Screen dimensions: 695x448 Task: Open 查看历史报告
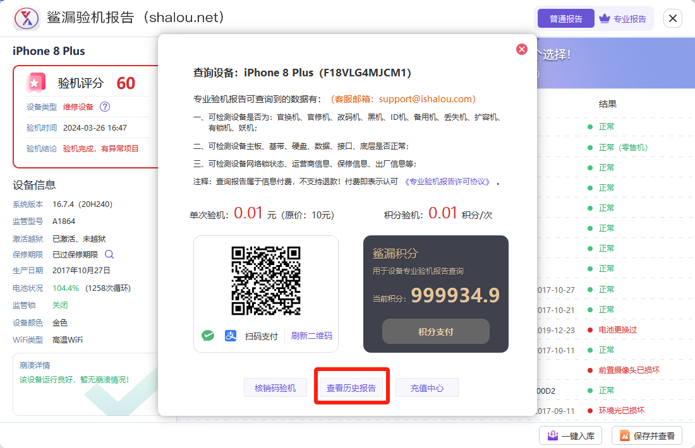click(x=351, y=388)
